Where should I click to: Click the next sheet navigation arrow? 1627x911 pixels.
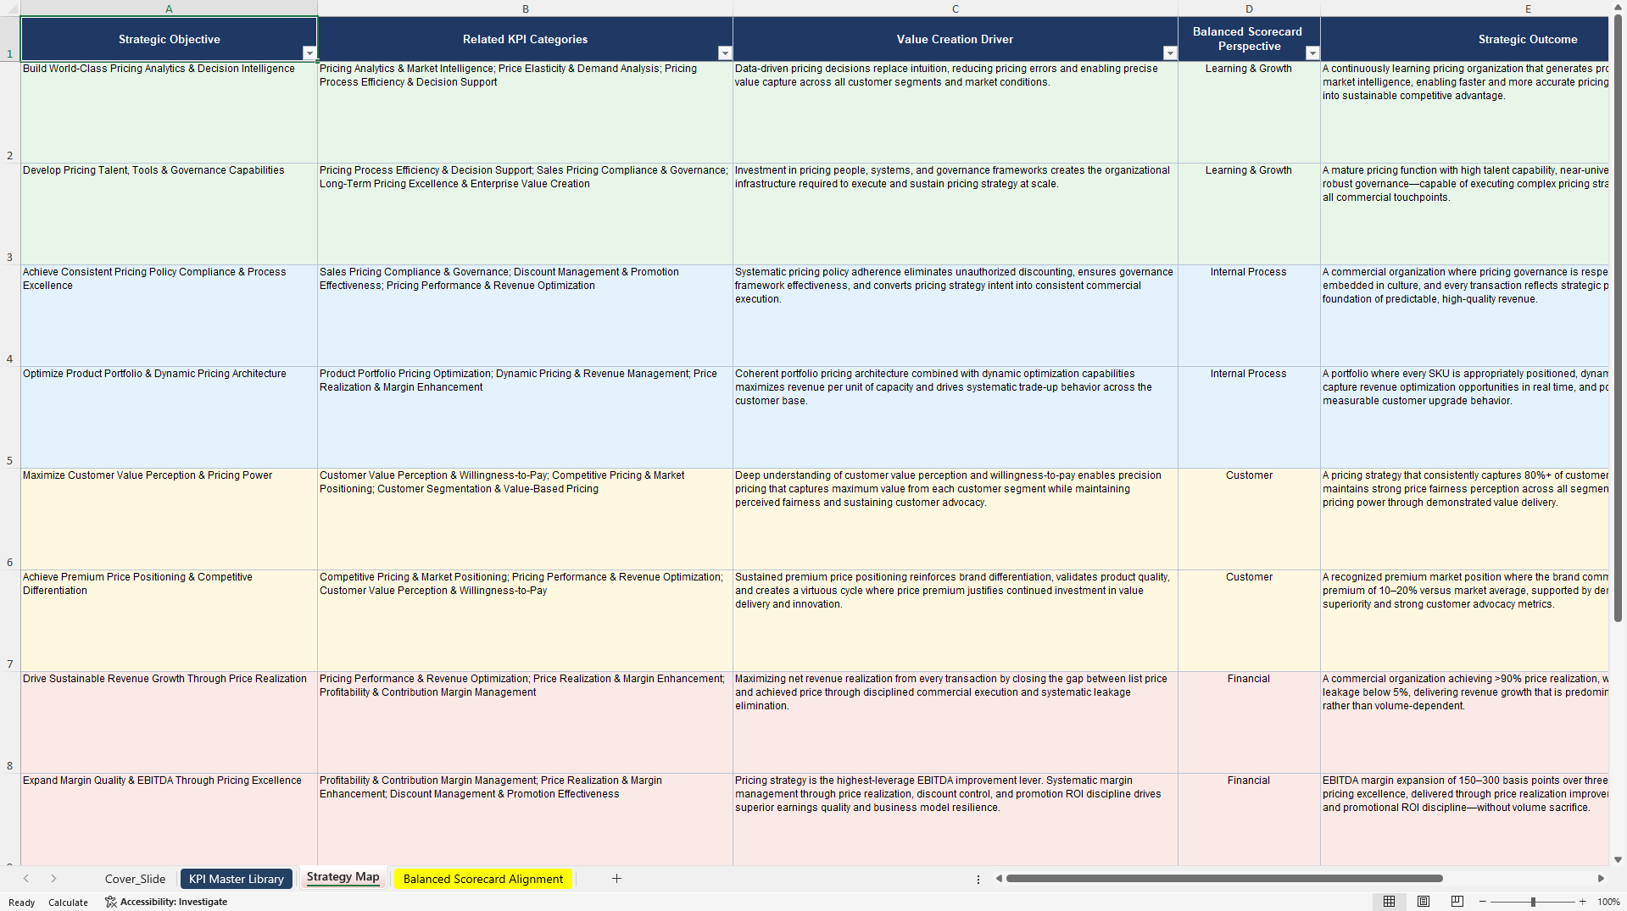(x=53, y=879)
